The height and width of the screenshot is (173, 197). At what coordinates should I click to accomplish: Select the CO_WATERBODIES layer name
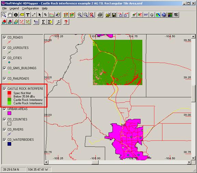(x=21, y=139)
